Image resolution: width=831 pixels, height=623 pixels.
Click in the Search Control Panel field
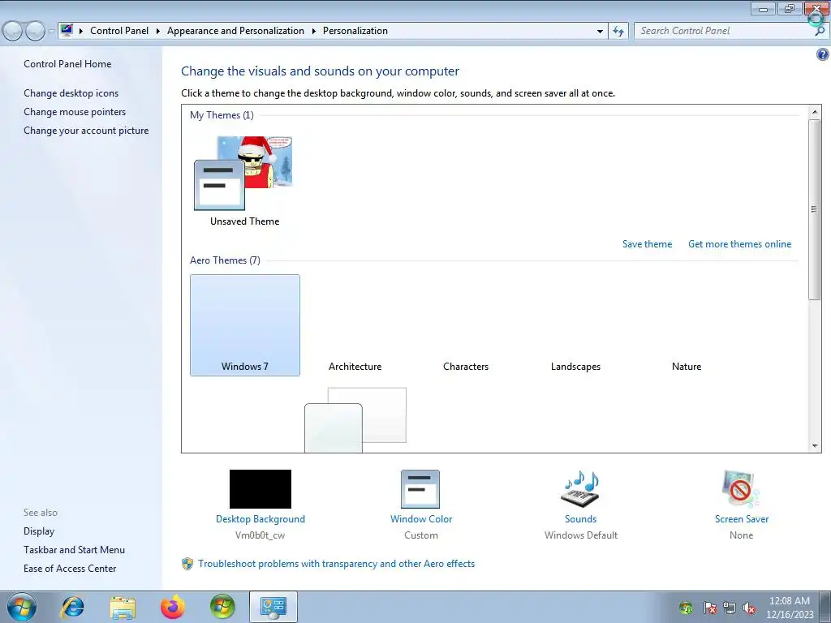click(x=723, y=32)
